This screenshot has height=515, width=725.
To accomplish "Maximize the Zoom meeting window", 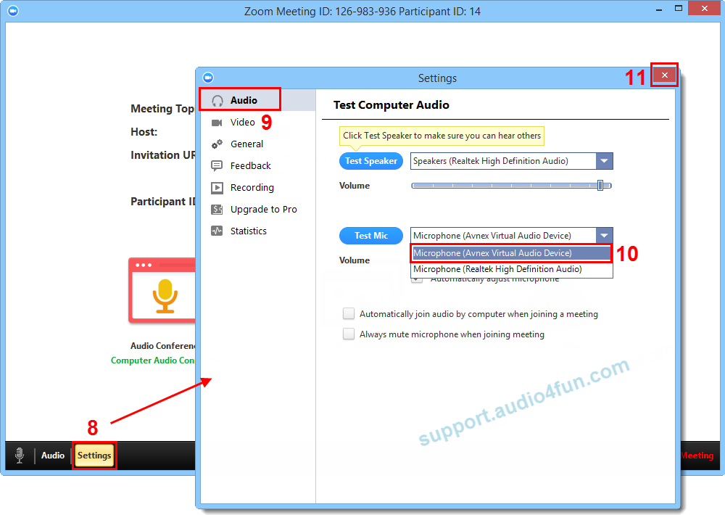I will click(x=679, y=9).
